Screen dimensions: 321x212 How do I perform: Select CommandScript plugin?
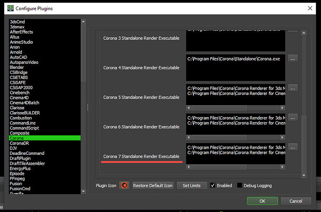[45, 128]
